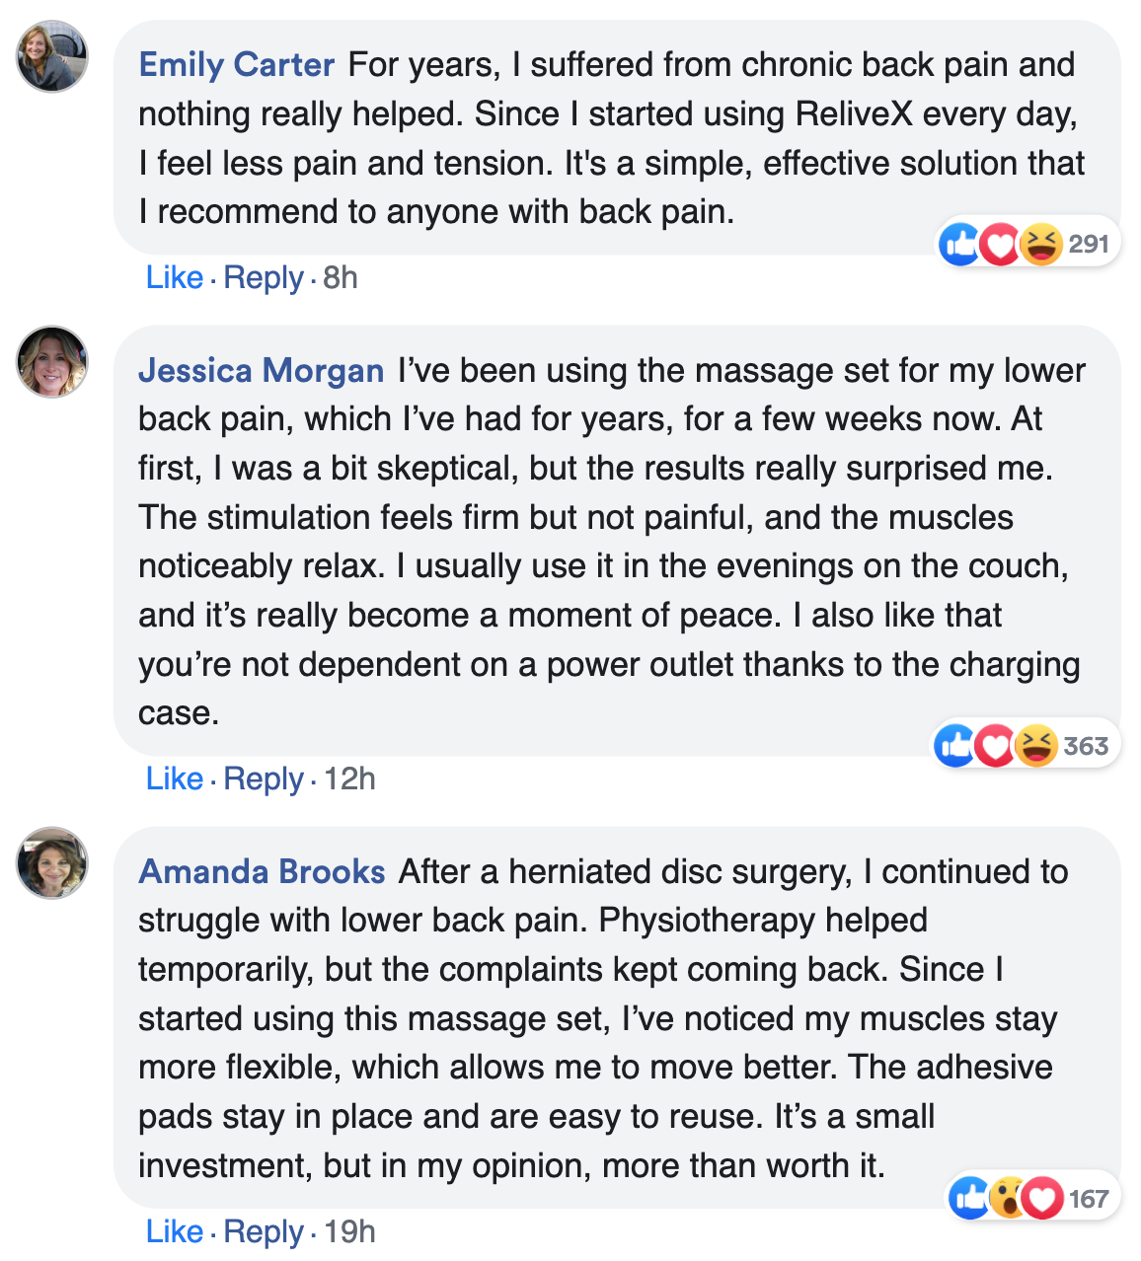Click laughing reaction icon on Emily's comment
The width and height of the screenshot is (1141, 1261).
pyautogui.click(x=1040, y=244)
